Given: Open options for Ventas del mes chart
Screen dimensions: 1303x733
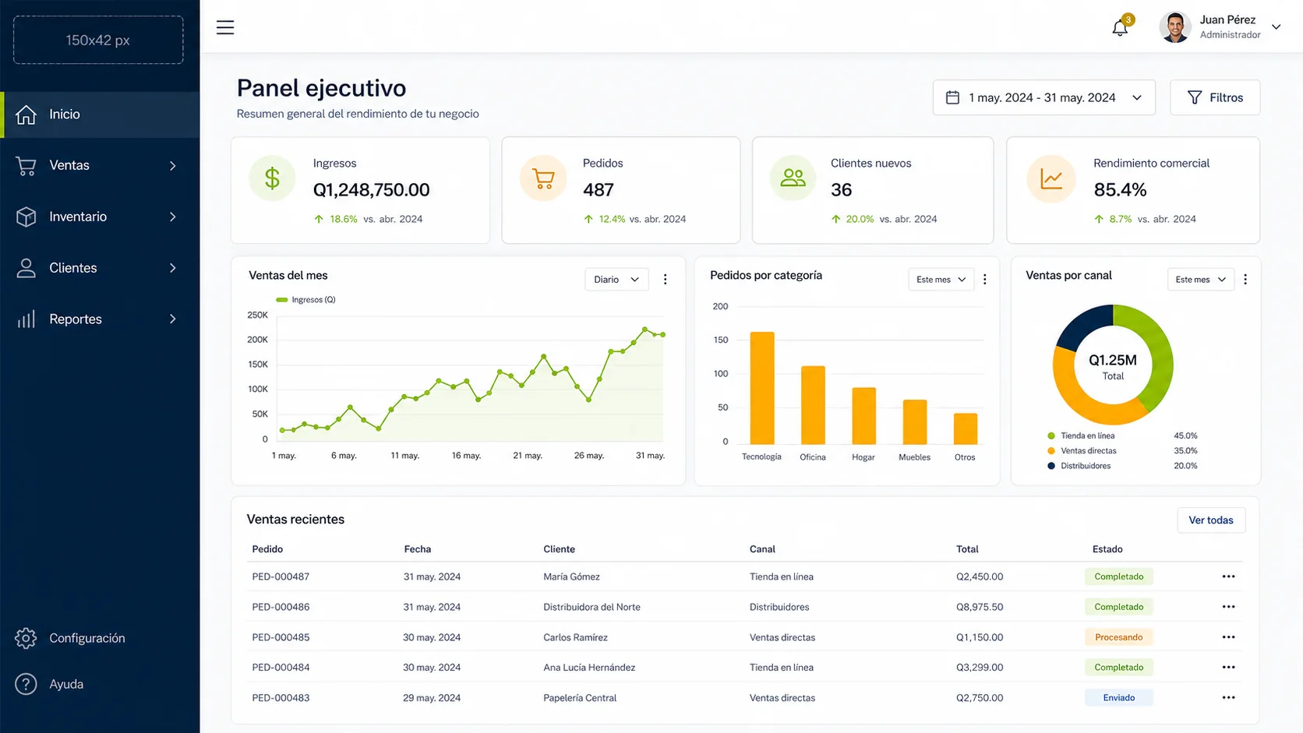Looking at the screenshot, I should click(665, 280).
